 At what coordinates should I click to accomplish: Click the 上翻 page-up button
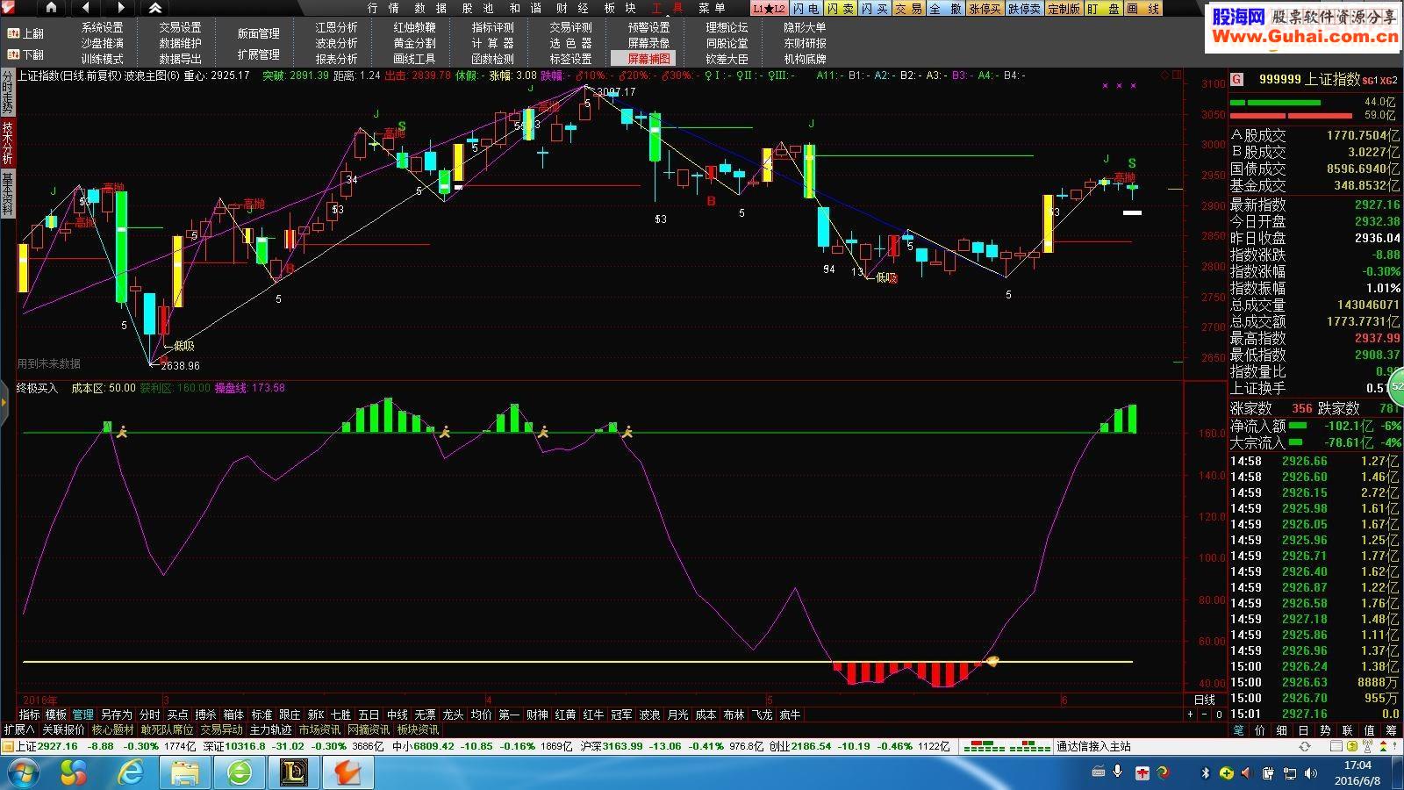(x=25, y=33)
